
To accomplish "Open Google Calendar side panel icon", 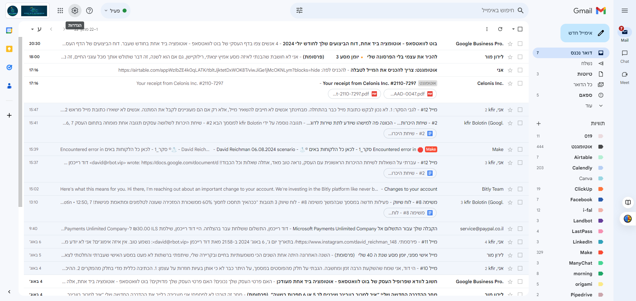I will (9, 30).
